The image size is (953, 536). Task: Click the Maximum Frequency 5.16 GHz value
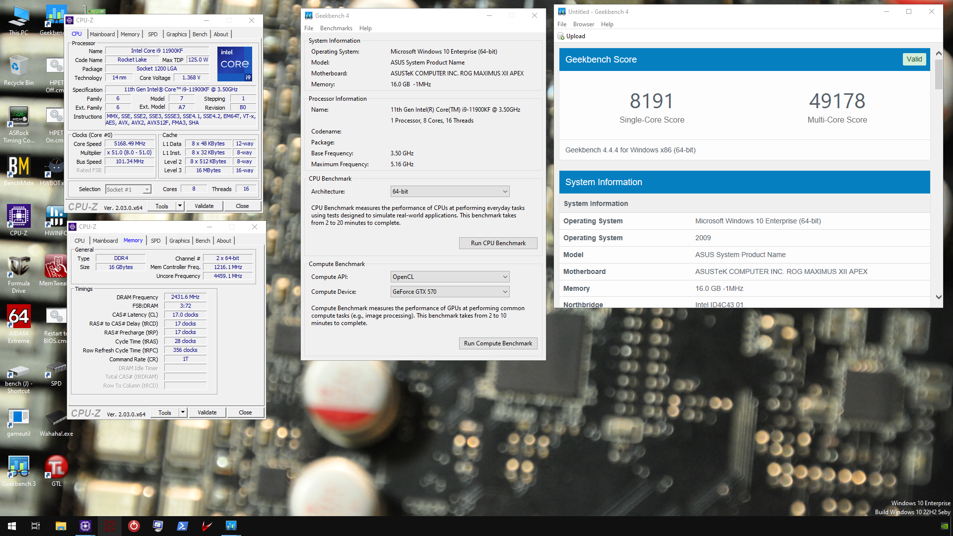coord(402,164)
